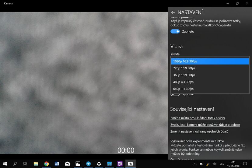The image size is (252, 168).
Task: Open Google Chrome from taskbar
Action: coord(47,164)
